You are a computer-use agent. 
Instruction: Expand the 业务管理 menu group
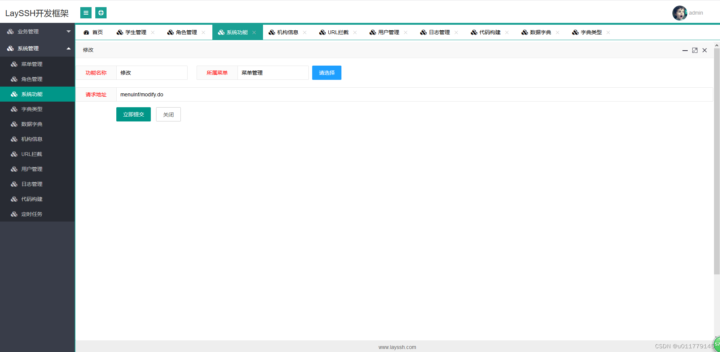(x=38, y=31)
